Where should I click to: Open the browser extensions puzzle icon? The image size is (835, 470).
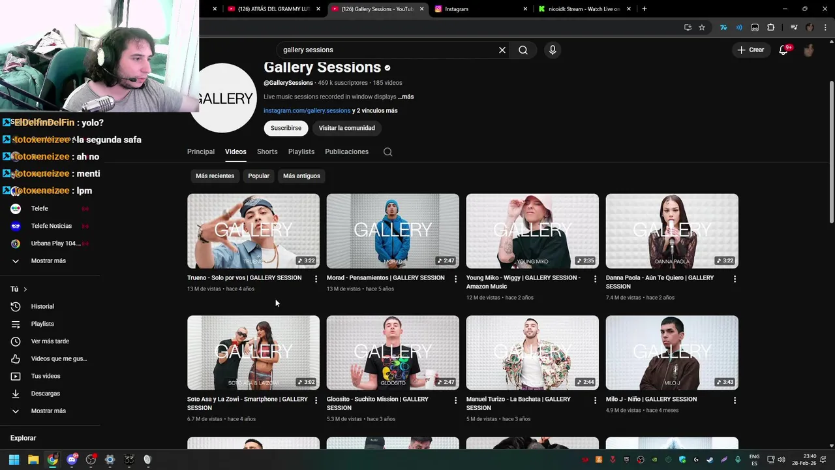[770, 27]
